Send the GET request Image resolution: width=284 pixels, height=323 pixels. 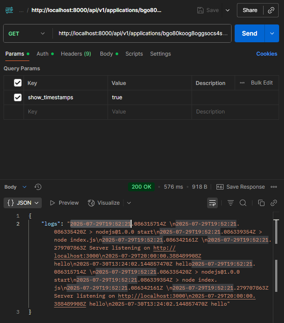pyautogui.click(x=249, y=33)
